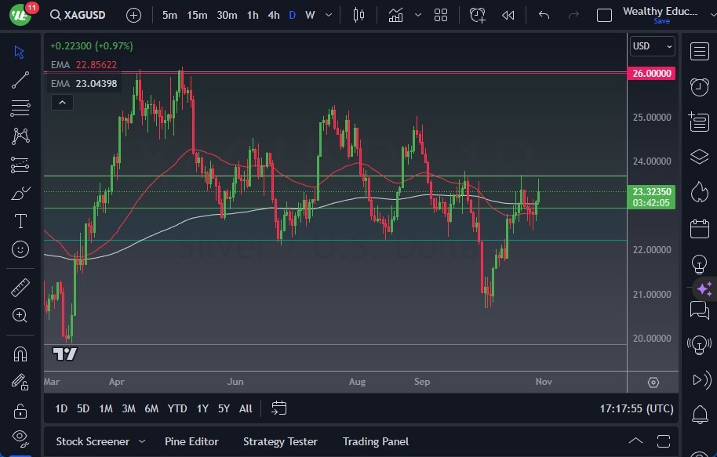The image size is (717, 457).
Task: Select the 4h timeframe
Action: (x=273, y=15)
